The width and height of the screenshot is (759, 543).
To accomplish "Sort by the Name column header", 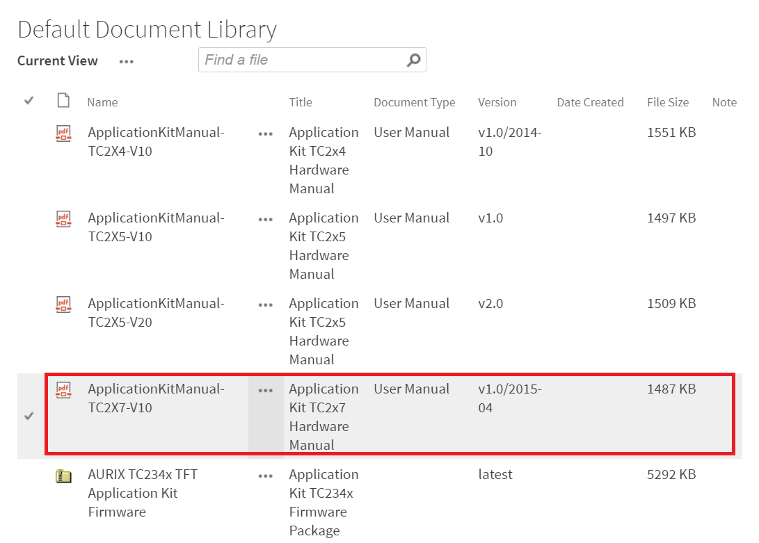I will 103,103.
